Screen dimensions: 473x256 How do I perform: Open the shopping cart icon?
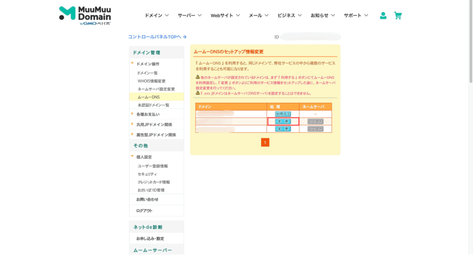coord(398,16)
